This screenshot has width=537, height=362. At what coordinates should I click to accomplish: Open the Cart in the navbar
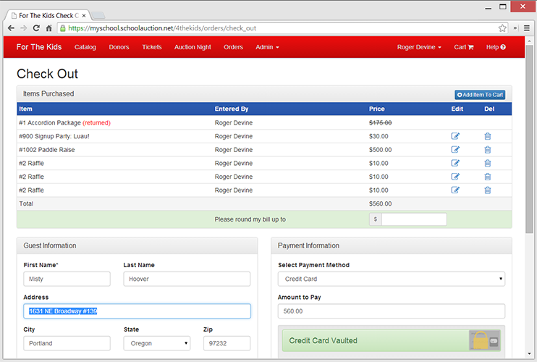[x=464, y=47]
